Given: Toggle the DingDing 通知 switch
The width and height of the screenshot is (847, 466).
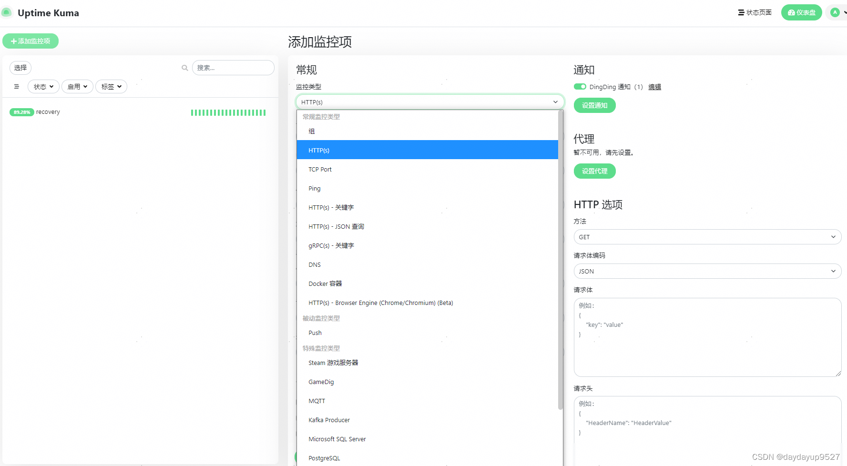Looking at the screenshot, I should pos(580,87).
